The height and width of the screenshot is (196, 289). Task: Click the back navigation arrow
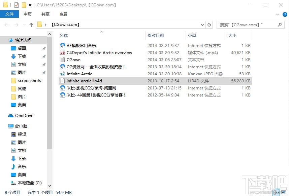pyautogui.click(x=6, y=25)
